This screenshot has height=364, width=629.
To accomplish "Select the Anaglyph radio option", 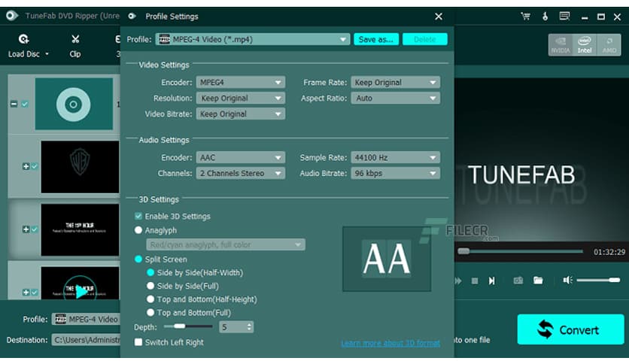I will click(138, 230).
